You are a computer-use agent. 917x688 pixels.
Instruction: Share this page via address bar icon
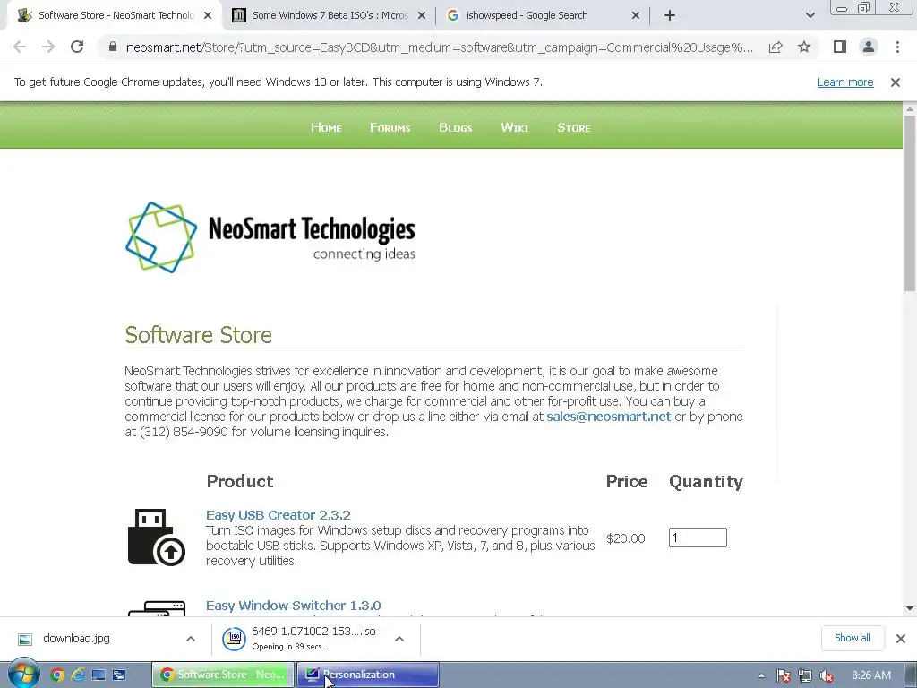pyautogui.click(x=776, y=47)
